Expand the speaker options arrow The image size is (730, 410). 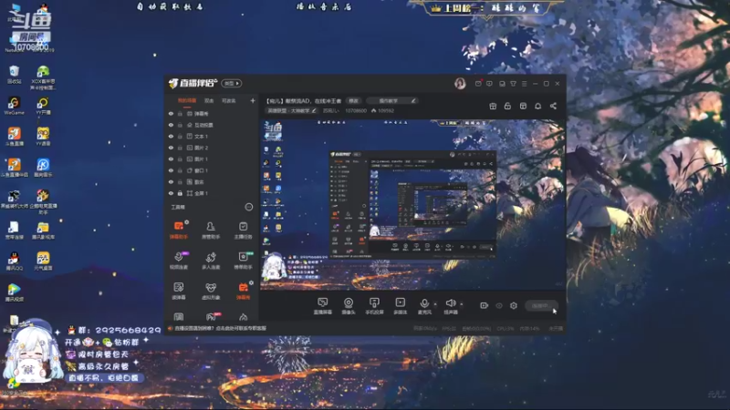click(462, 304)
